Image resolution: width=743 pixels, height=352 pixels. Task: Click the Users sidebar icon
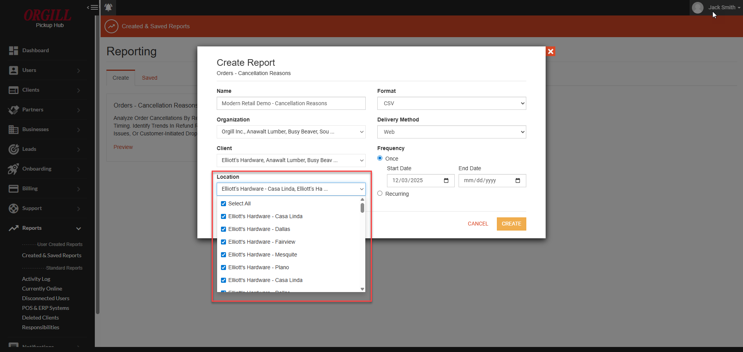pos(14,70)
